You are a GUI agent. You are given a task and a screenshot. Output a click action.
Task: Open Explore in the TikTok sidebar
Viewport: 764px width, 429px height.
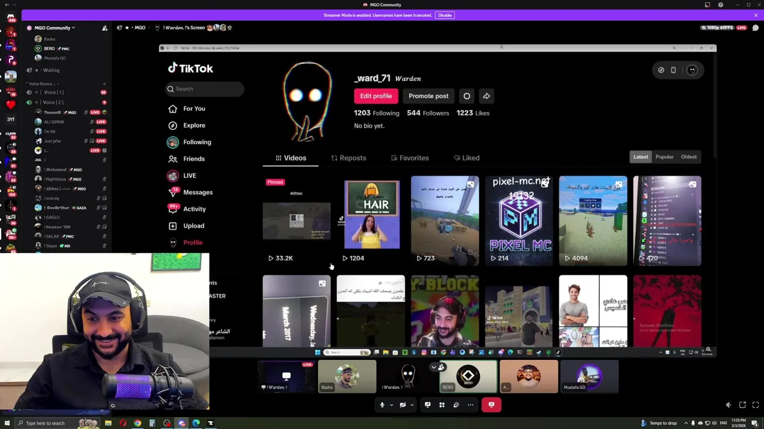click(x=187, y=125)
